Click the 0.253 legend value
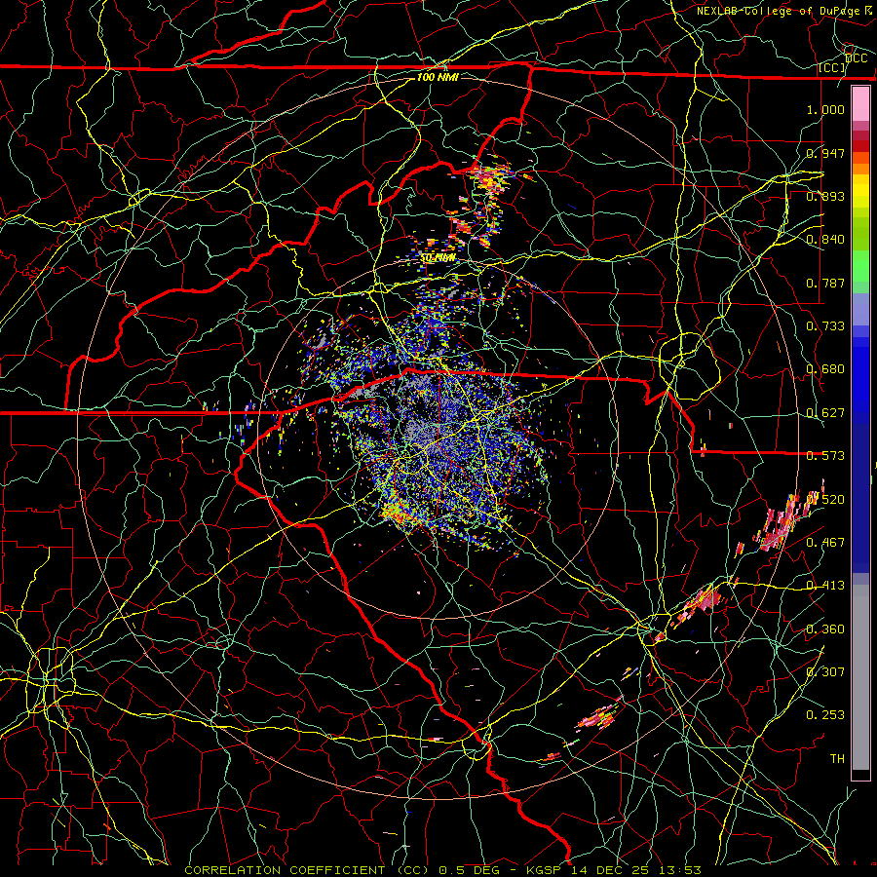This screenshot has height=877, width=877. tap(825, 715)
